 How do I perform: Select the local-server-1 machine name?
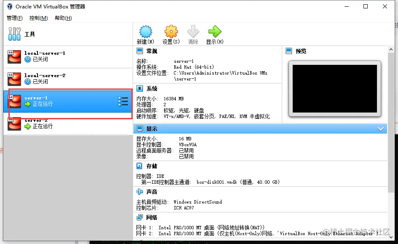[45, 54]
